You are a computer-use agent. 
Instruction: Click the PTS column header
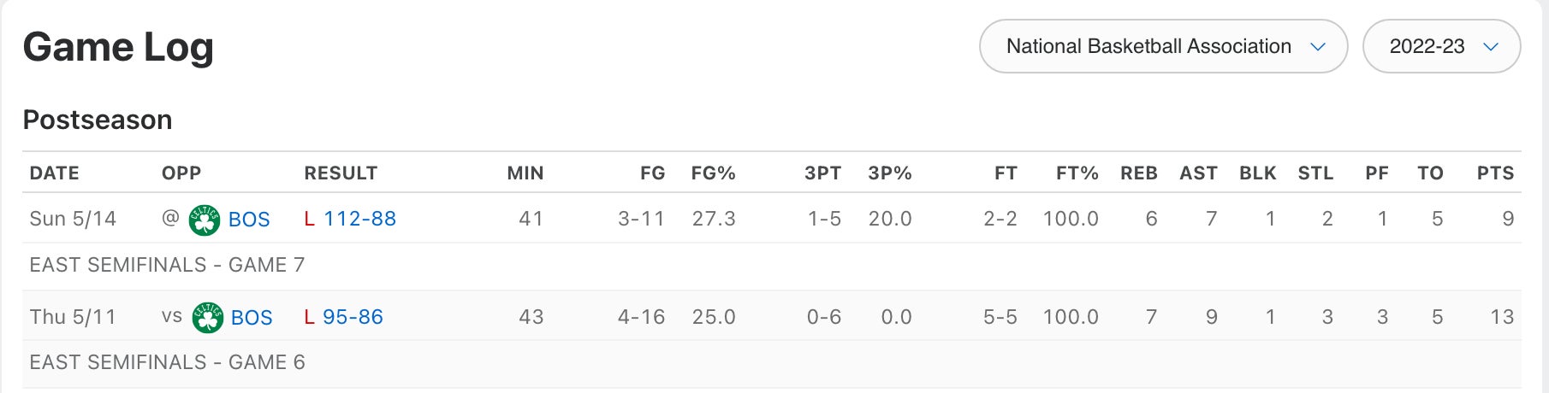pyautogui.click(x=1495, y=173)
